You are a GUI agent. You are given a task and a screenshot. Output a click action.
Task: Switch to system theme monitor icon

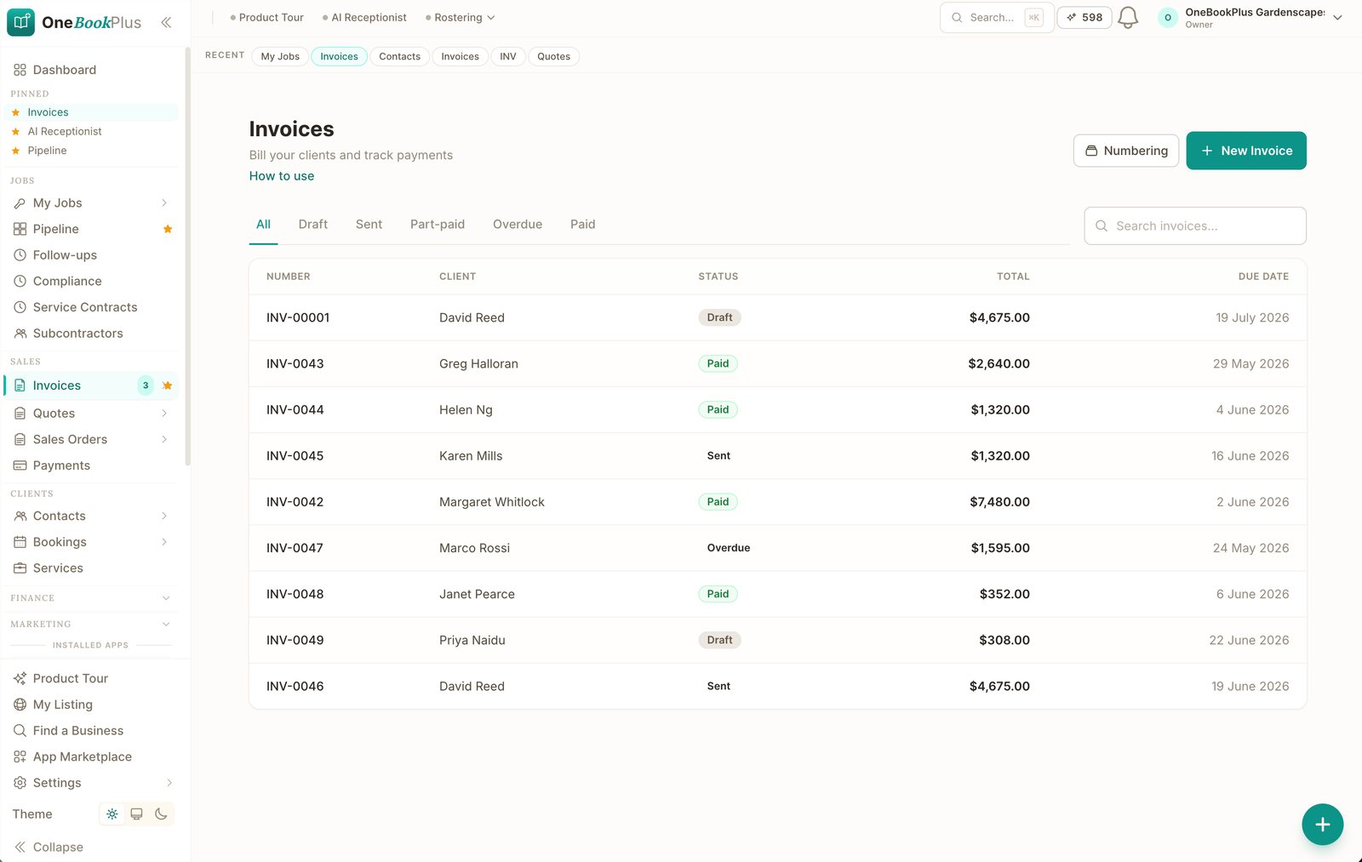[136, 814]
